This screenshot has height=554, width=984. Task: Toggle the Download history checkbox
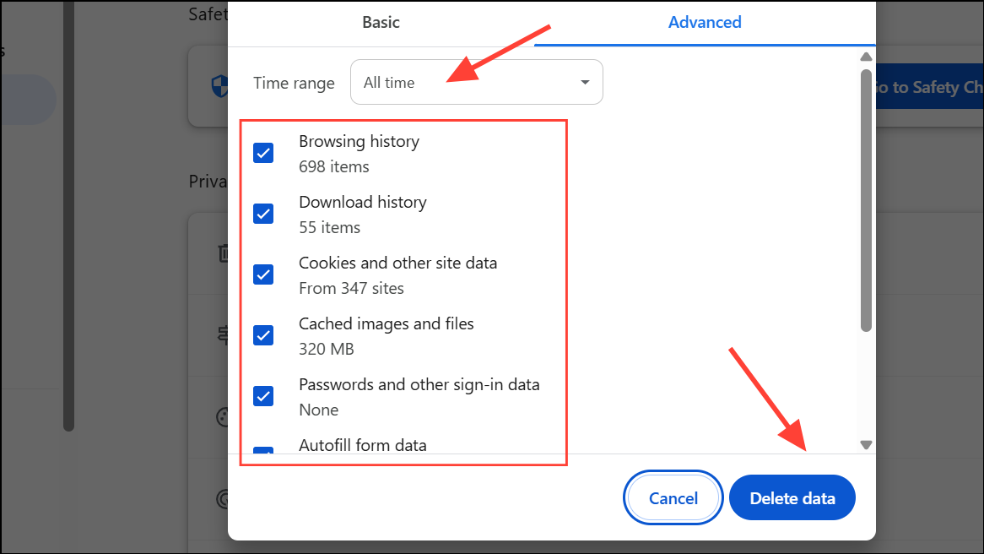264,214
